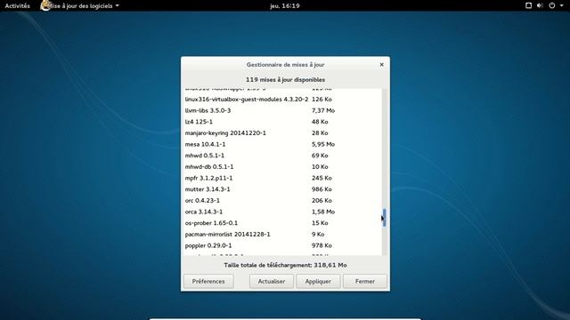Select the mpfr 3.1.2.p11-1 entry
This screenshot has height=320, width=570.
point(282,178)
